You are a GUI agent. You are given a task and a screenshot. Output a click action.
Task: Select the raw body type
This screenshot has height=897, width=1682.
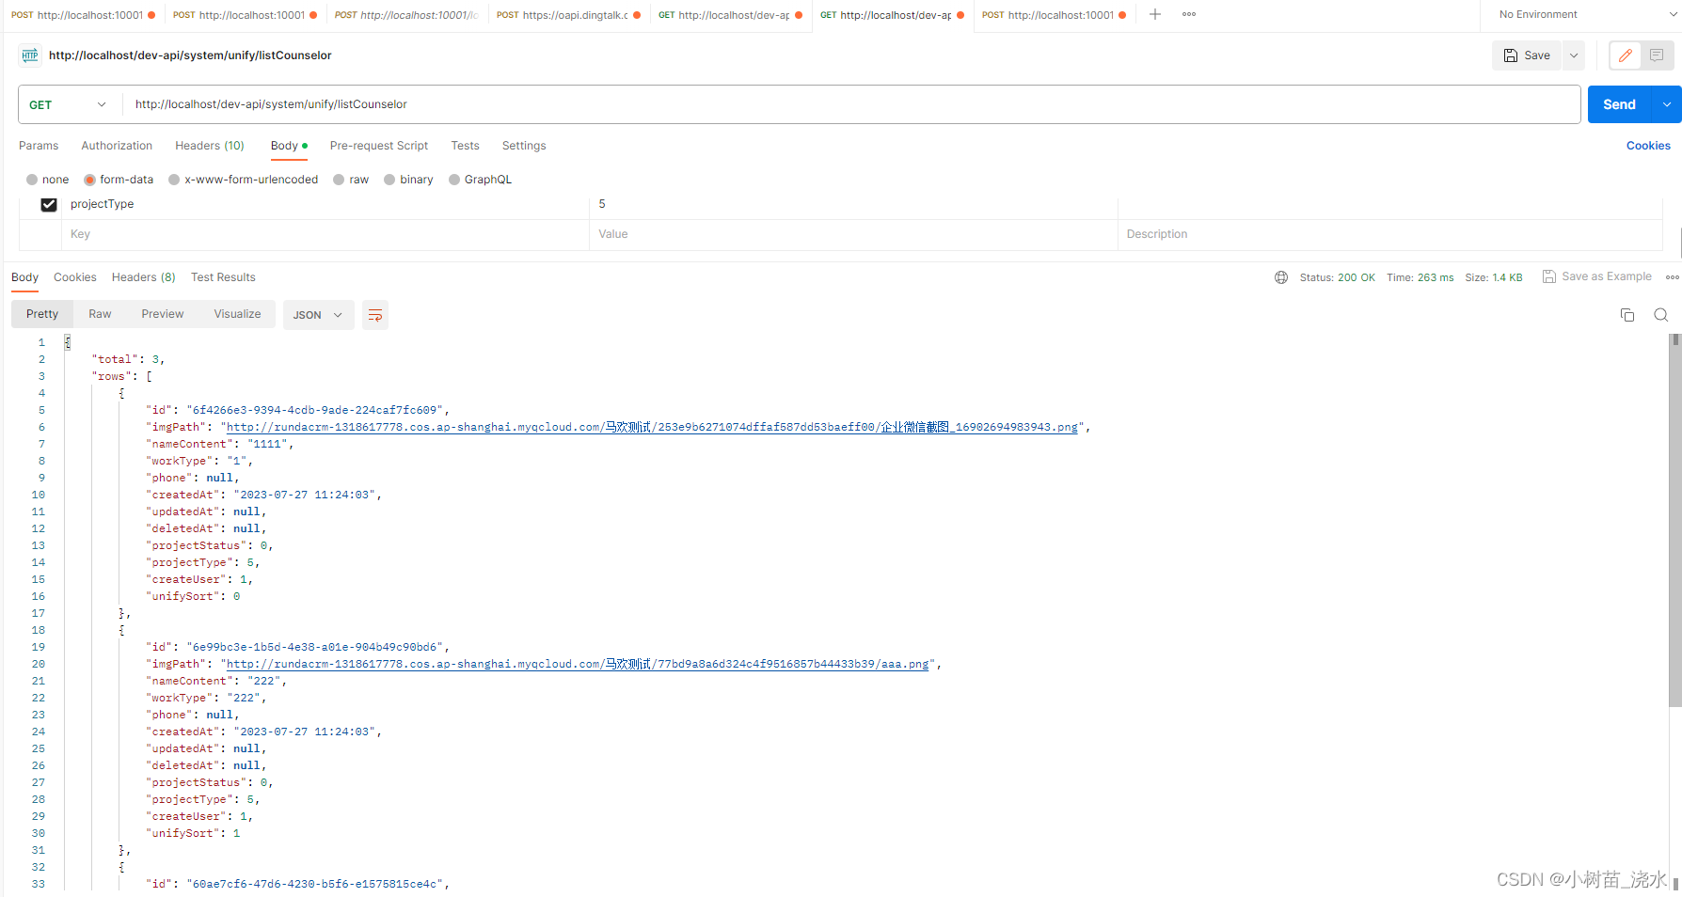[x=339, y=180]
